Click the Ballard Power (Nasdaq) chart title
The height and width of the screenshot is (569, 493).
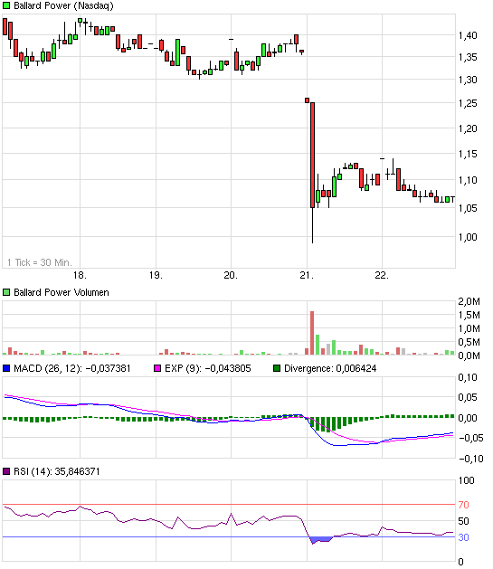click(x=63, y=5)
